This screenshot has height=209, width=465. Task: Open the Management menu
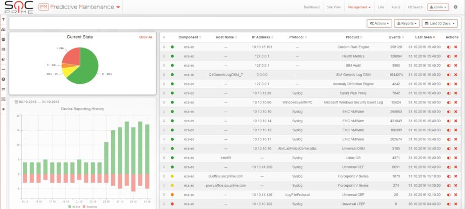click(x=359, y=7)
